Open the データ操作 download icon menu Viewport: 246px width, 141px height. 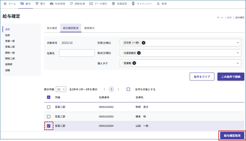[91, 4]
